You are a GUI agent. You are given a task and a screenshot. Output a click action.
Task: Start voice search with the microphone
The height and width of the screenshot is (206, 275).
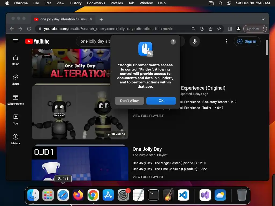pos(194,41)
